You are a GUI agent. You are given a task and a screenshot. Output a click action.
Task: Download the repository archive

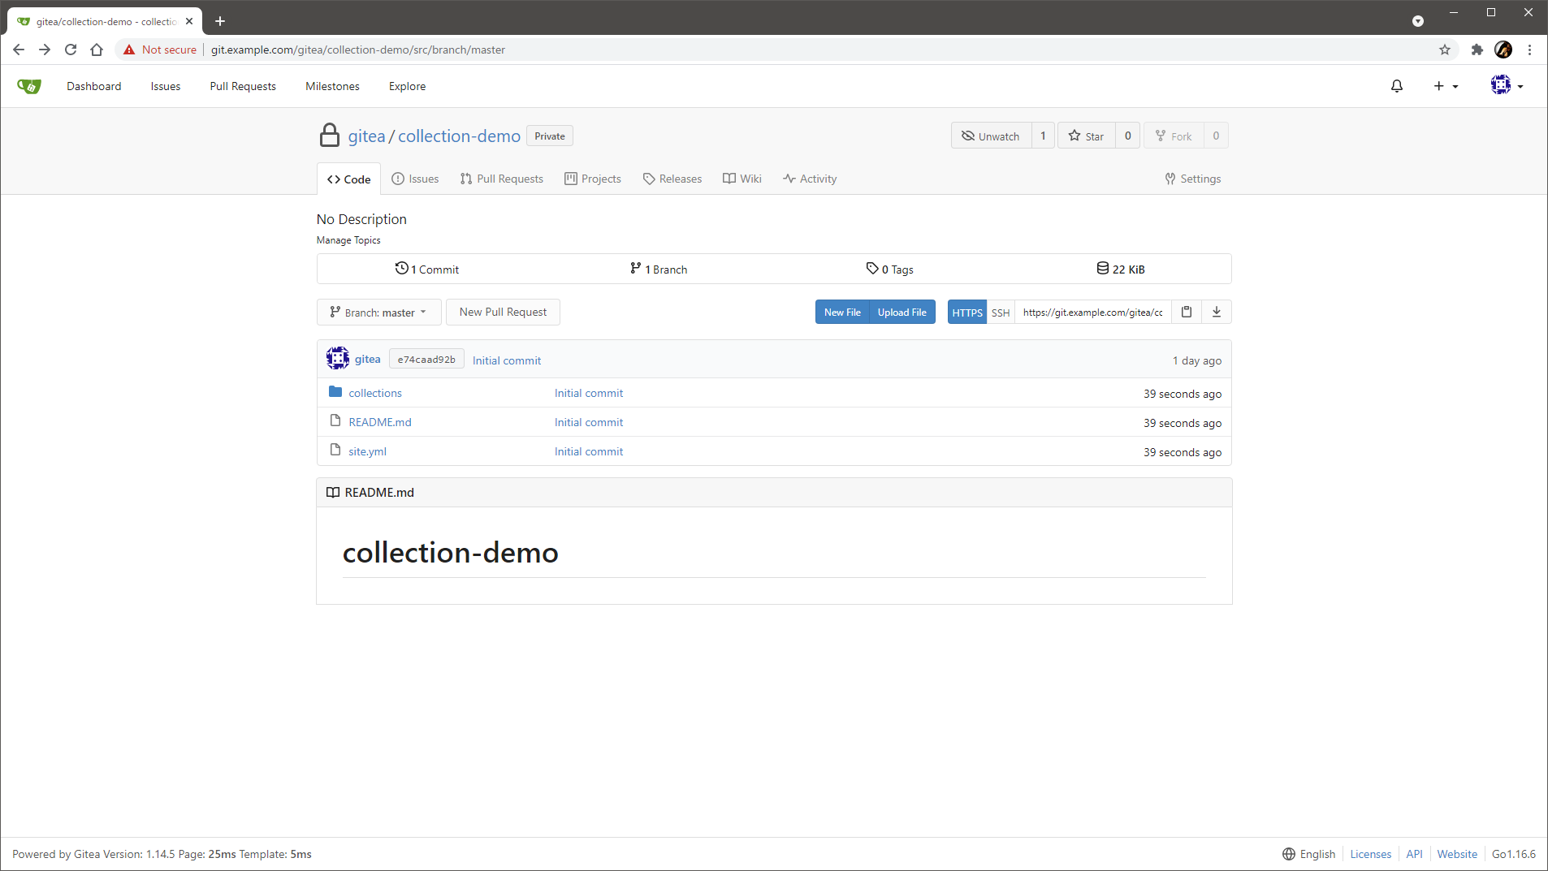point(1216,312)
